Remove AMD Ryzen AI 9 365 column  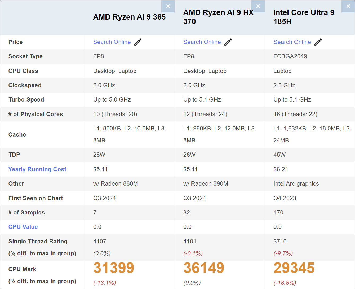[168, 6]
